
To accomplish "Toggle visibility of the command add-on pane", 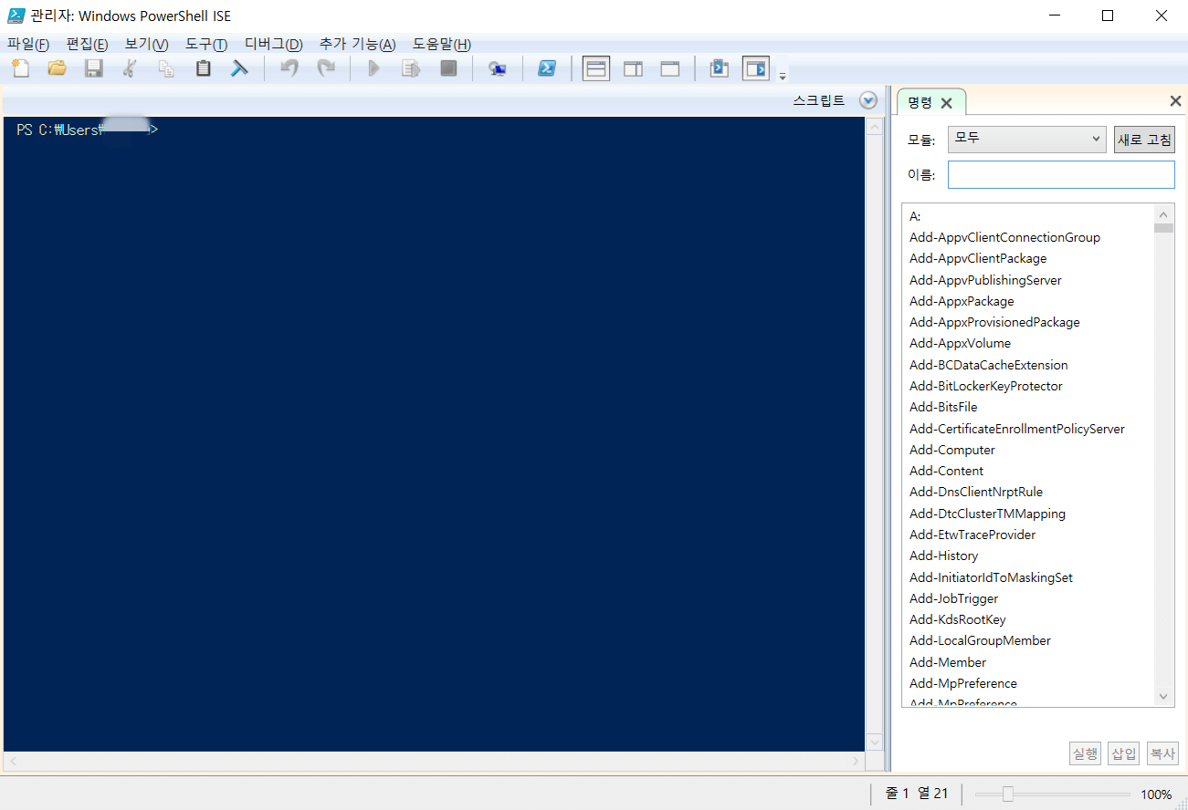I will point(755,67).
